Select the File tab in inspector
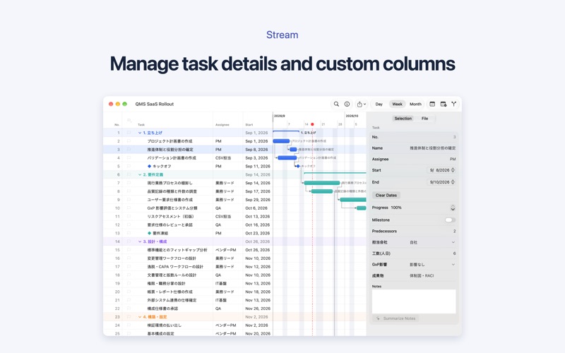The width and height of the screenshot is (565, 353). click(425, 119)
